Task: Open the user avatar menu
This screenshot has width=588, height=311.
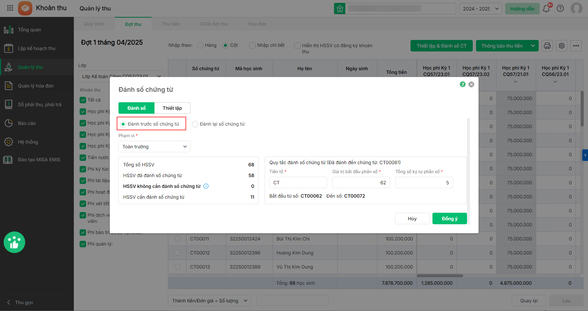Action: (x=576, y=8)
